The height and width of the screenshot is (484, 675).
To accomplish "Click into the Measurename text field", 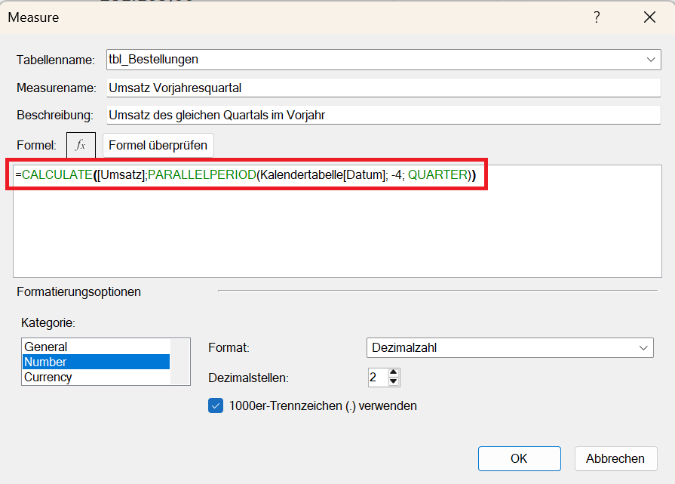I will coord(383,88).
